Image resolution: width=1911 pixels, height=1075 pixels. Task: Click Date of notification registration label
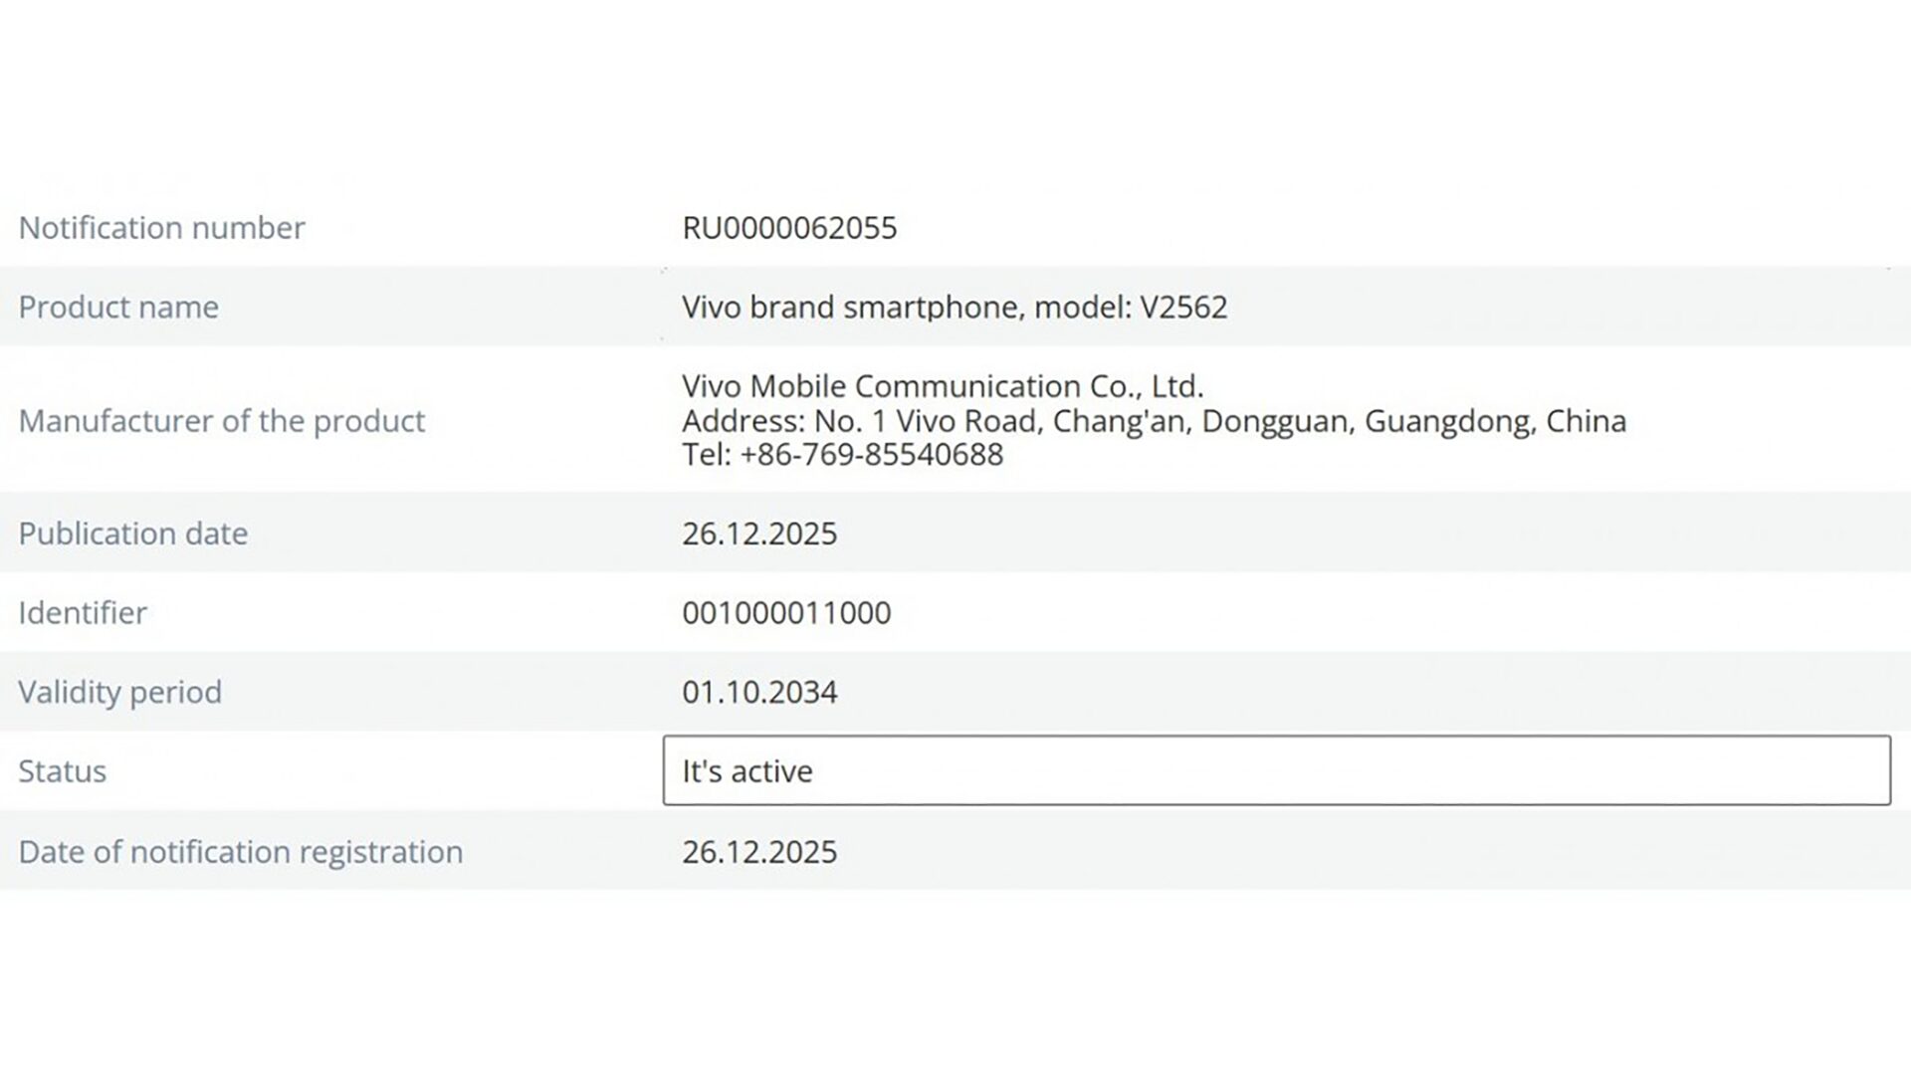coord(241,852)
